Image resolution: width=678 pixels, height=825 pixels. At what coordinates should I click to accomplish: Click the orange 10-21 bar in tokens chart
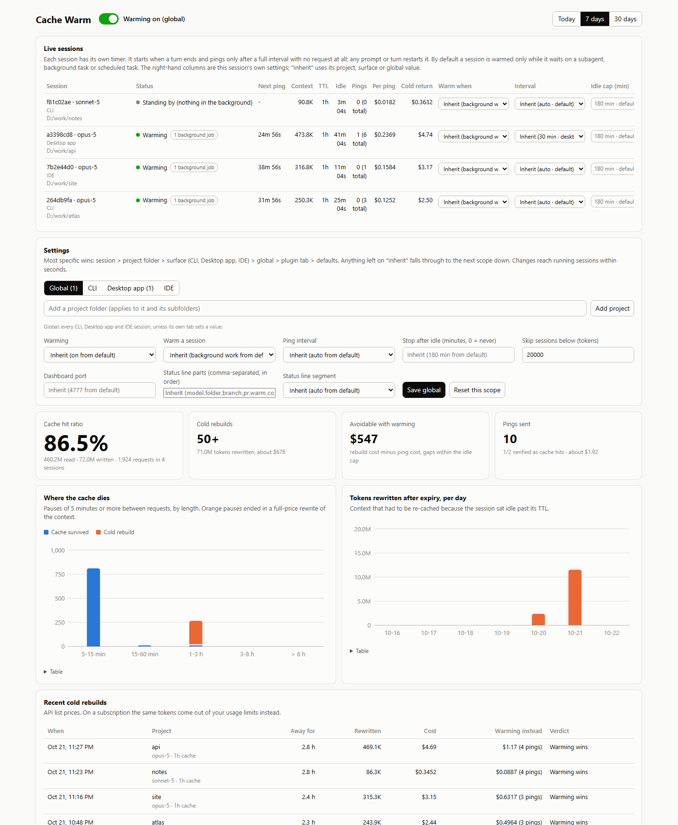[575, 597]
